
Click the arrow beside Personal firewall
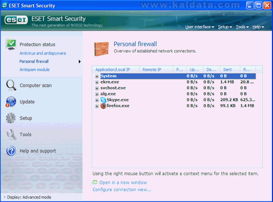pos(79,61)
